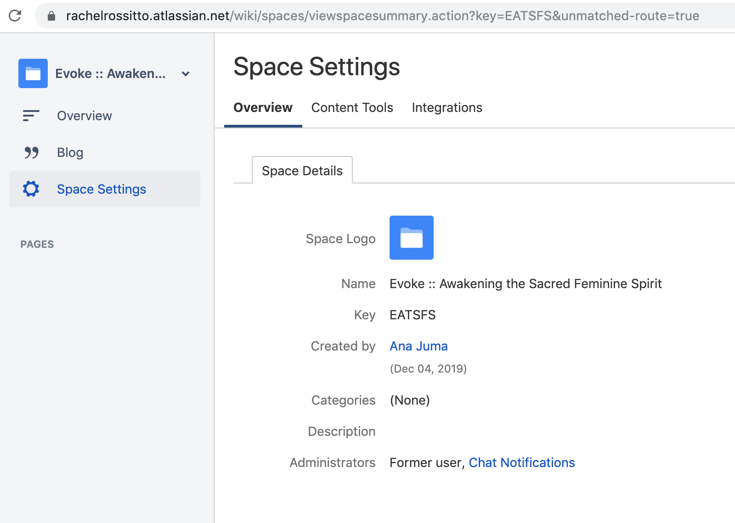Click the 'Former user' administrator text
735x523 pixels.
click(x=427, y=462)
